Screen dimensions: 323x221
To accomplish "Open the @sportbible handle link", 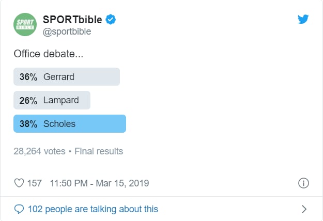I will [67, 31].
